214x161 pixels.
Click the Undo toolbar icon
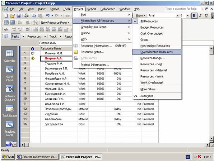(48, 15)
